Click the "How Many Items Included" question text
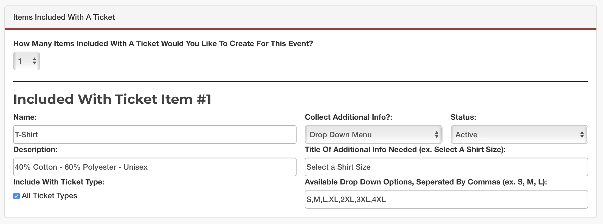Screen dimensions: 603x224 click(163, 44)
